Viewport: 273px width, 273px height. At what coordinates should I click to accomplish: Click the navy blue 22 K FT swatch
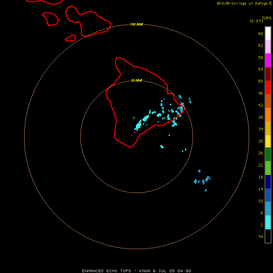coord(268,182)
